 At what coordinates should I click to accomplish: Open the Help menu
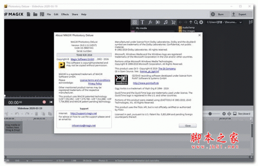tap(83, 14)
